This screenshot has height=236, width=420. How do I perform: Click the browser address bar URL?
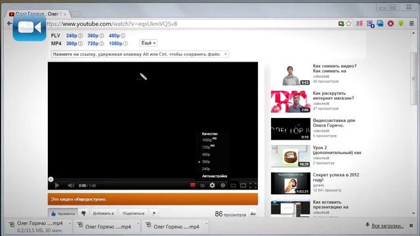tap(112, 24)
